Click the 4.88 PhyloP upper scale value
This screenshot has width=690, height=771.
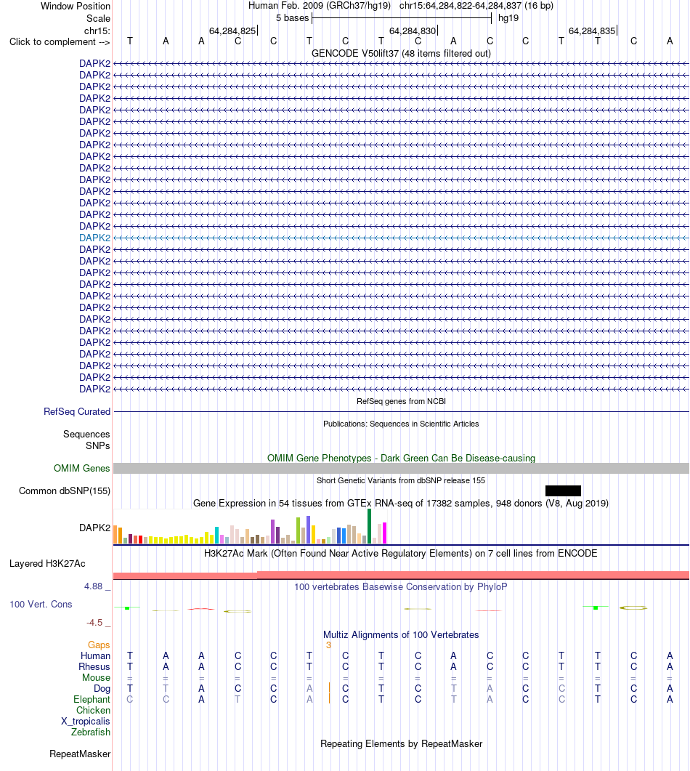coord(94,586)
